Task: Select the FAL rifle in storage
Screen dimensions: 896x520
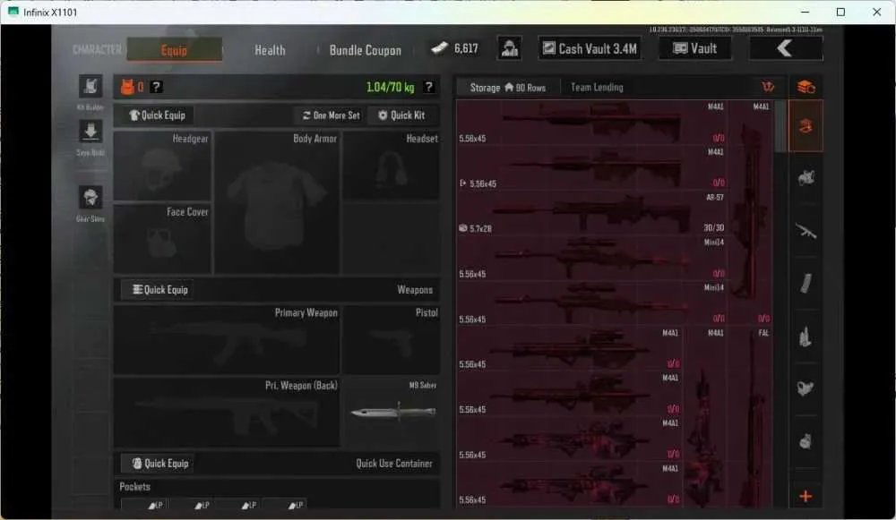Action: point(751,417)
